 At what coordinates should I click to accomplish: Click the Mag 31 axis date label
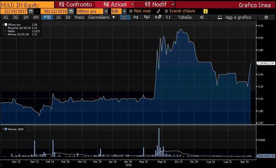[161, 162]
